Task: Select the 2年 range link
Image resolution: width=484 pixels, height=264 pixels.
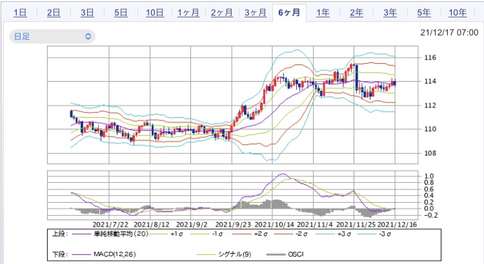Action: click(356, 13)
